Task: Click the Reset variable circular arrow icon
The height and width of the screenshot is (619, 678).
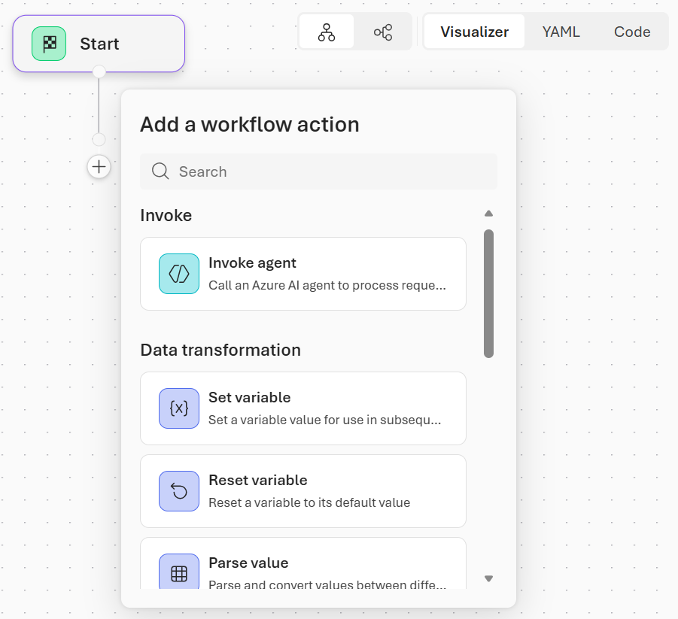Action: click(x=179, y=491)
